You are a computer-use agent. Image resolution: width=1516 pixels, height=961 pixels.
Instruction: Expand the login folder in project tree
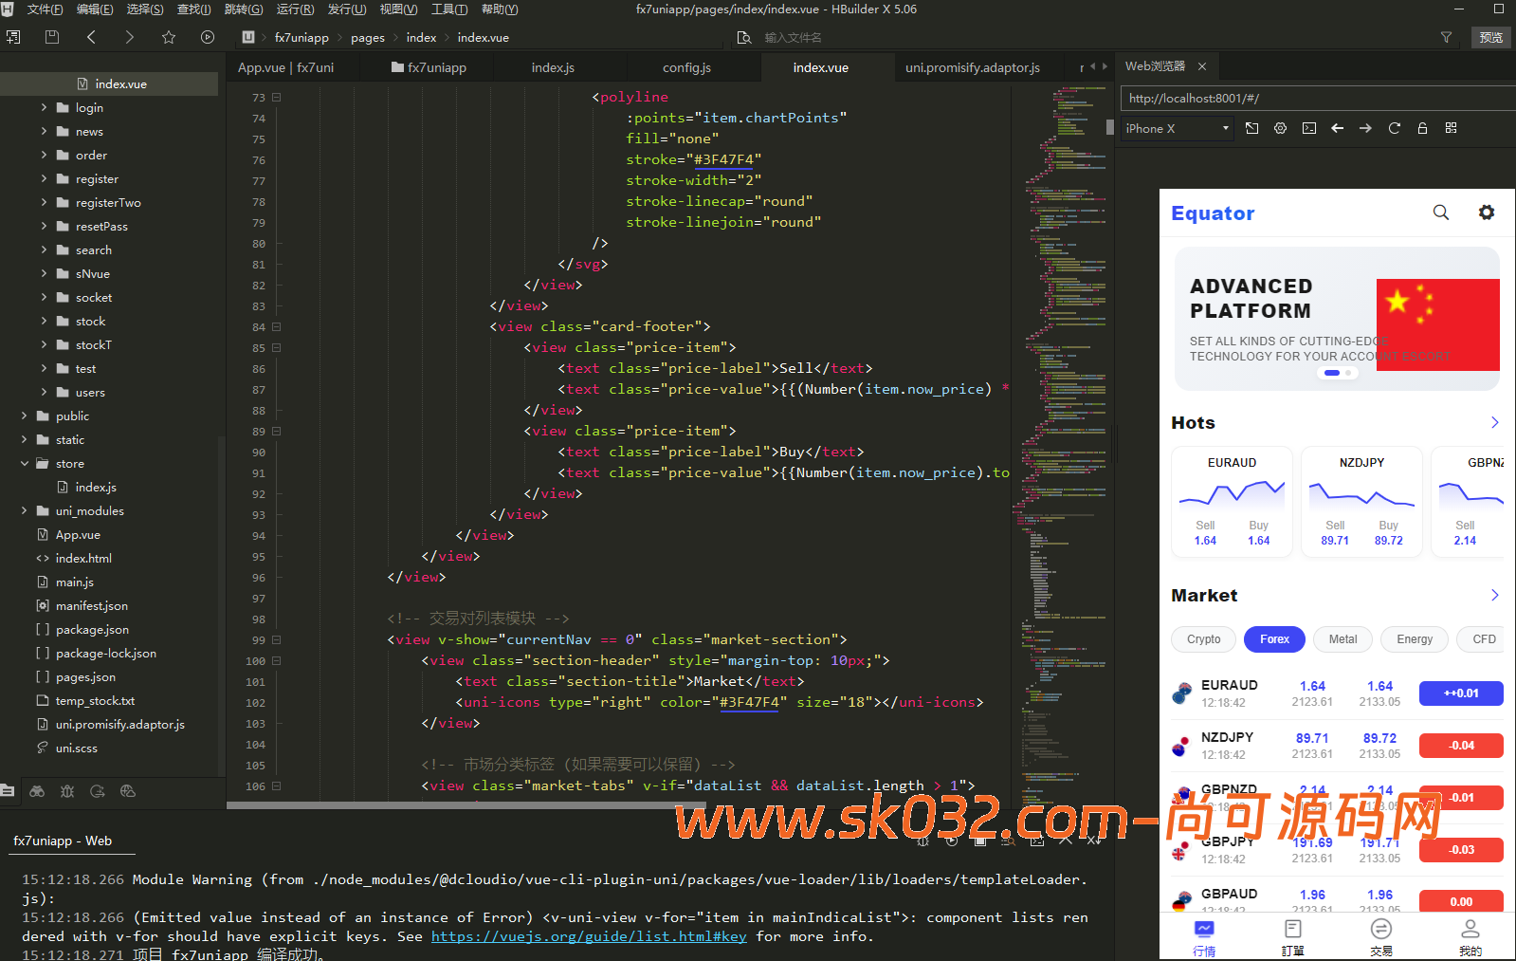[44, 107]
